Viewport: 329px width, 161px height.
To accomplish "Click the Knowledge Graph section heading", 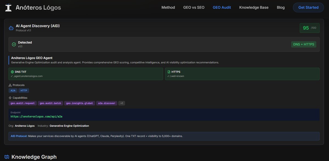I will (x=34, y=157).
